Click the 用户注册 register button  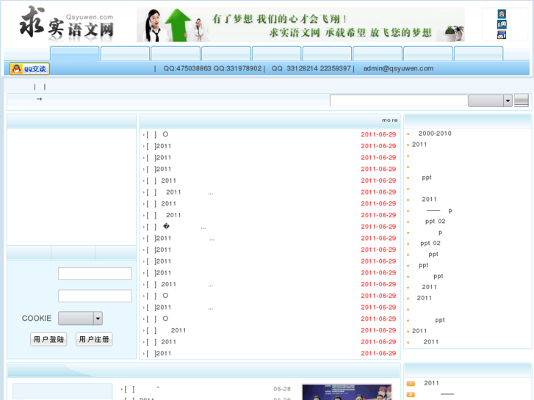(94, 339)
